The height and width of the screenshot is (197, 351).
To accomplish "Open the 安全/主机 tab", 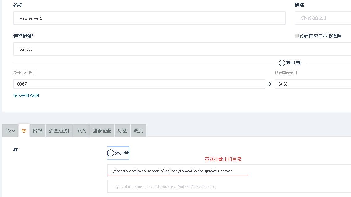I will 59,131.
